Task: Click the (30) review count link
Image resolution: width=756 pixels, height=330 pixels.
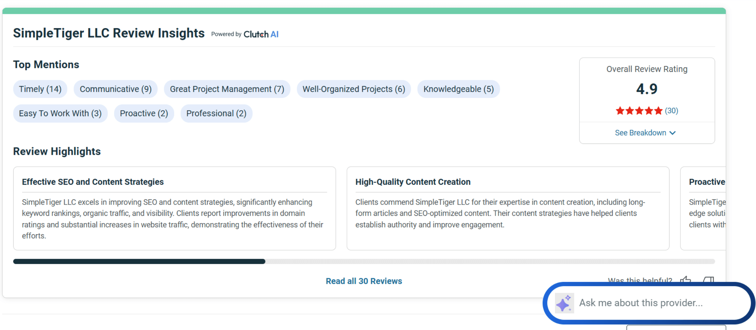Action: click(671, 111)
